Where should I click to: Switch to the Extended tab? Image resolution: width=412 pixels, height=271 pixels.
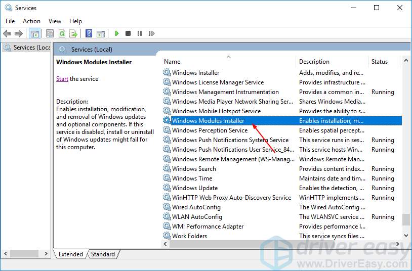70,254
